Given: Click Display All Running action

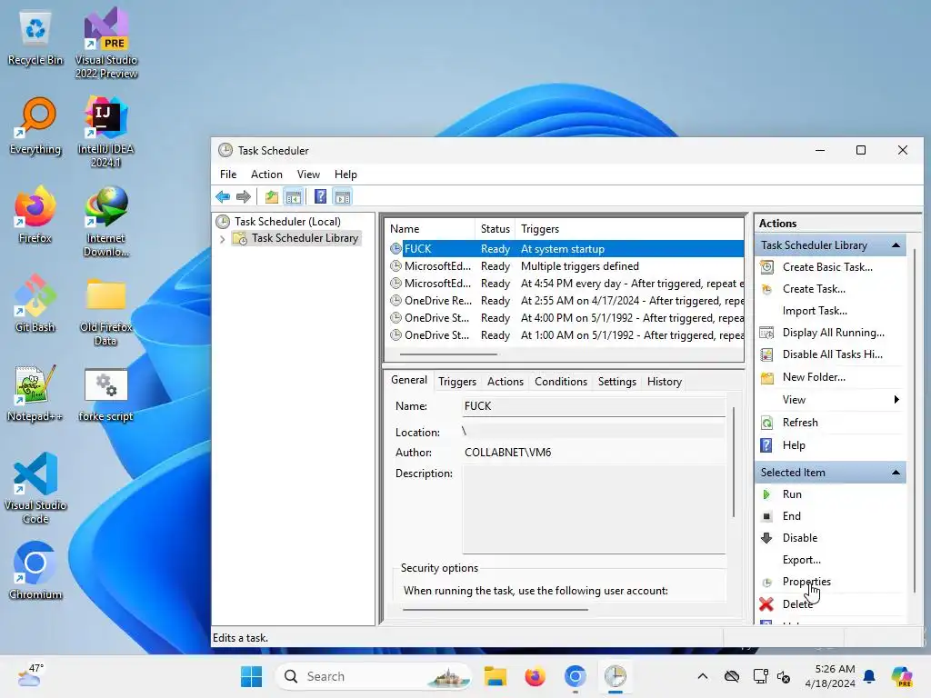Looking at the screenshot, I should pos(833,333).
